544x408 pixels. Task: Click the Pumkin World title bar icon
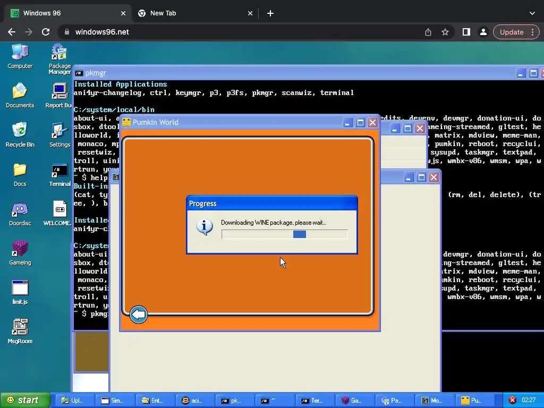(126, 122)
